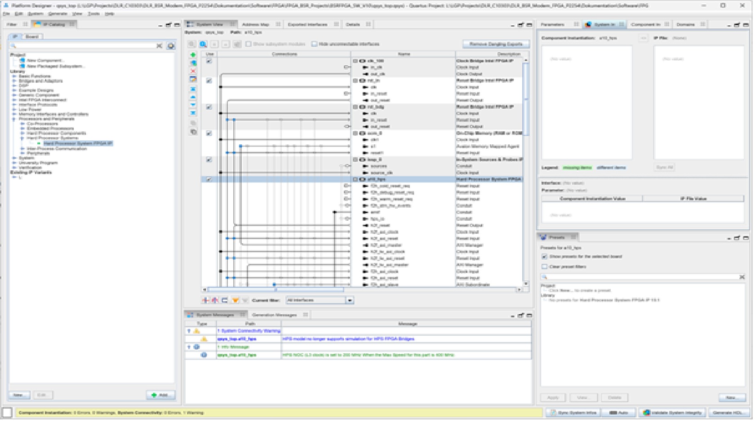Switch to the Address Map tab
Screen dimensions: 755x423
tap(255, 24)
